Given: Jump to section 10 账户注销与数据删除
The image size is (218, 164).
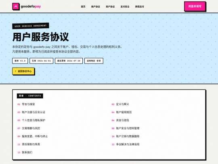Looking at the screenshot, I should pyautogui.click(x=126, y=136).
